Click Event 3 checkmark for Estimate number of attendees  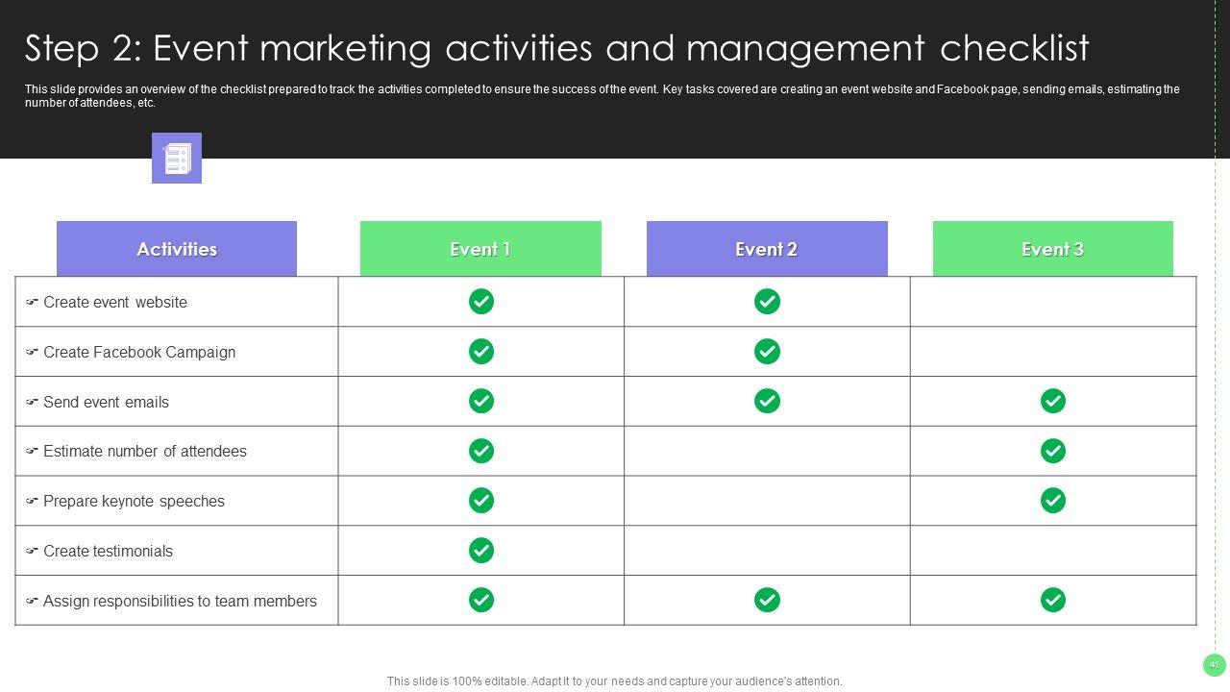pos(1053,451)
